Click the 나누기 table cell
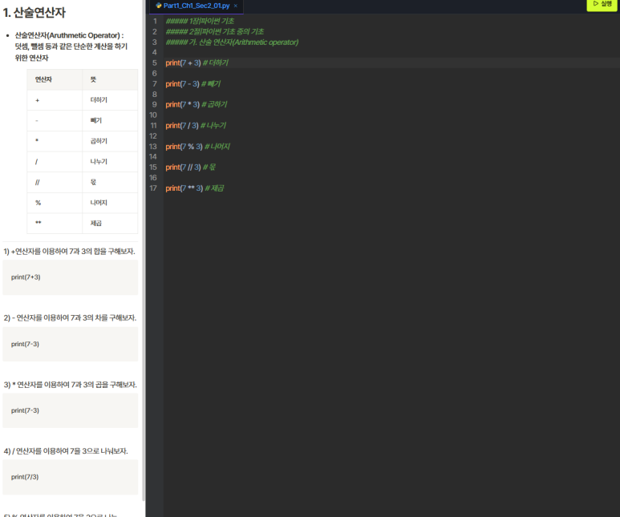This screenshot has width=620, height=517. point(110,162)
